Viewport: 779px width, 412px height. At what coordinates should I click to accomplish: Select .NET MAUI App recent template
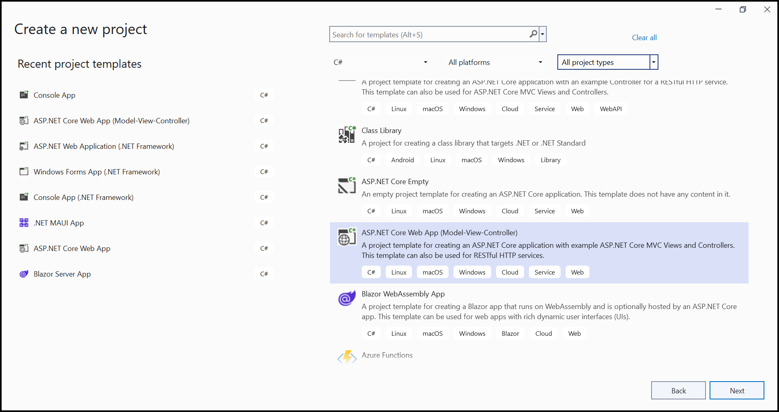click(x=59, y=223)
